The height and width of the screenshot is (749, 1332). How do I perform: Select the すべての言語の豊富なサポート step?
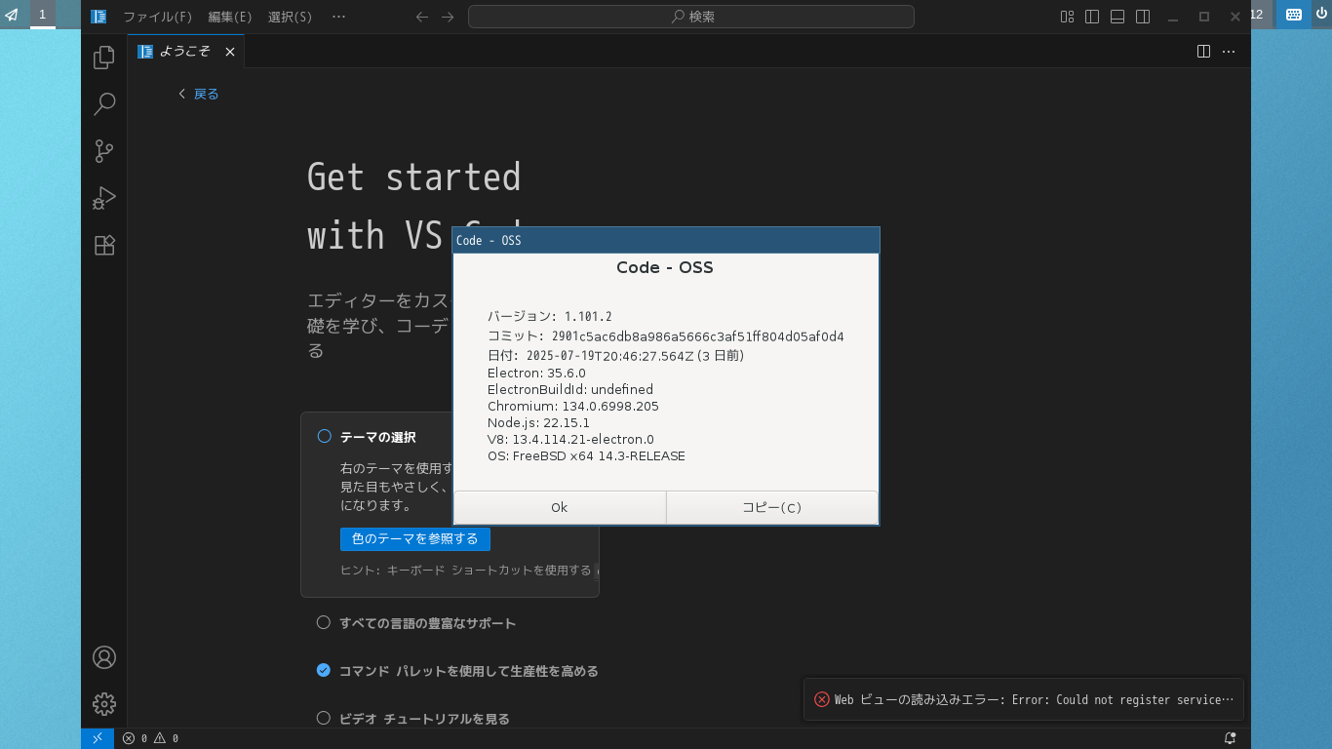click(417, 623)
